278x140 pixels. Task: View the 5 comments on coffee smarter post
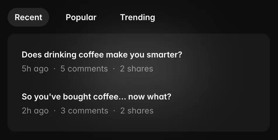(84, 69)
